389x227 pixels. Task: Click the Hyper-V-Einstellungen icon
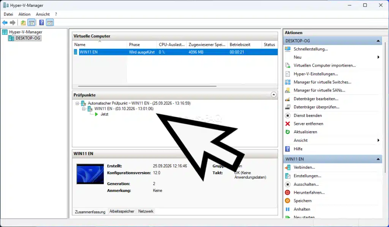click(x=288, y=74)
